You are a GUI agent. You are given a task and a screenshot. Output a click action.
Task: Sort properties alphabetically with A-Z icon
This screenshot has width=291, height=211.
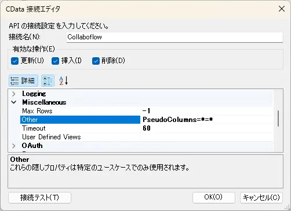64,80
